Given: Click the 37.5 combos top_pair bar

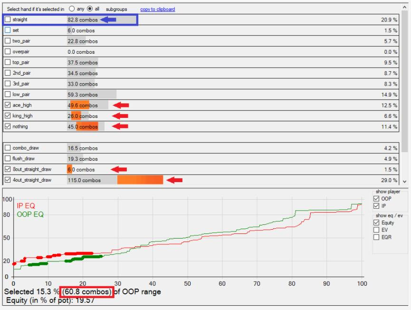Looking at the screenshot, I should (x=83, y=62).
